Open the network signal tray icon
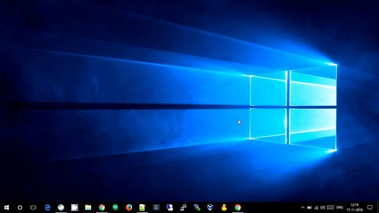The height and width of the screenshot is (213, 379). pos(316,208)
